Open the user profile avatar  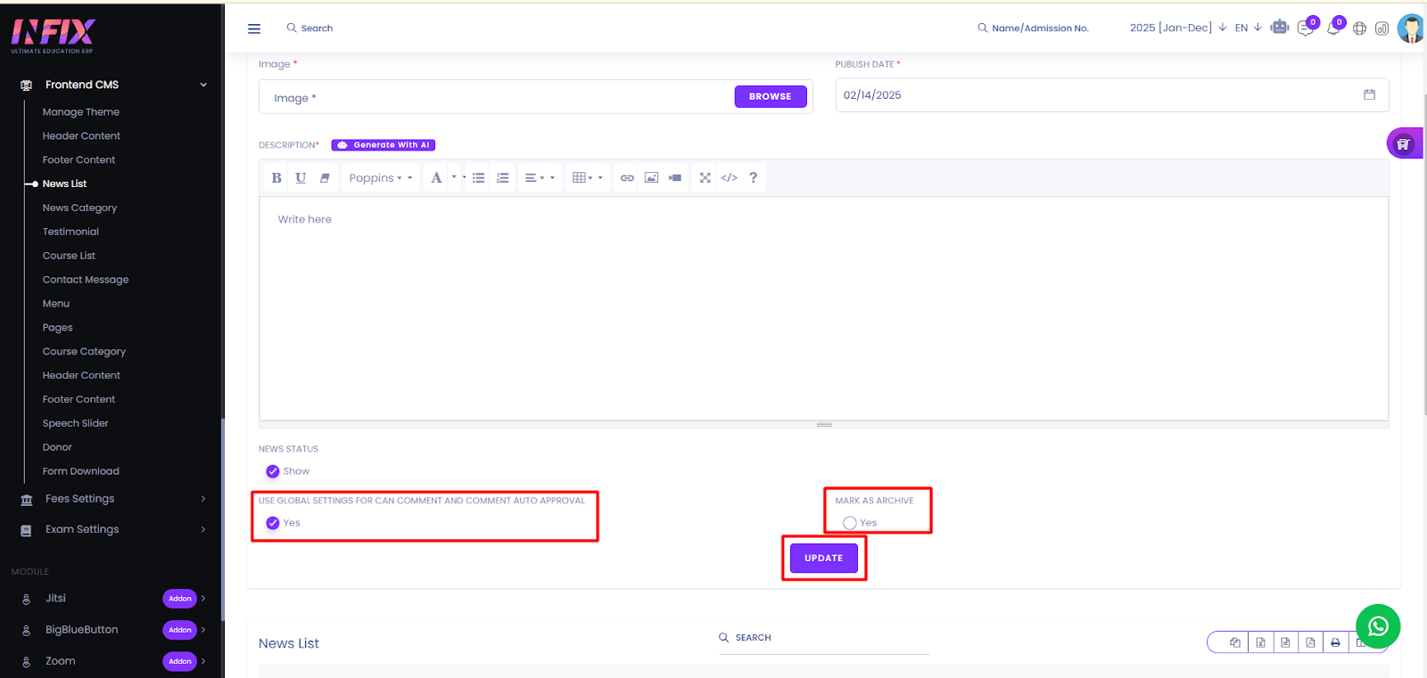1410,29
